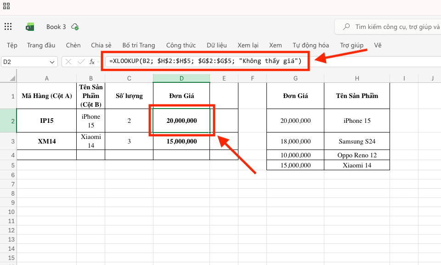Select Đơn Giá header in column G
This screenshot has width=441, height=265.
(295, 96)
